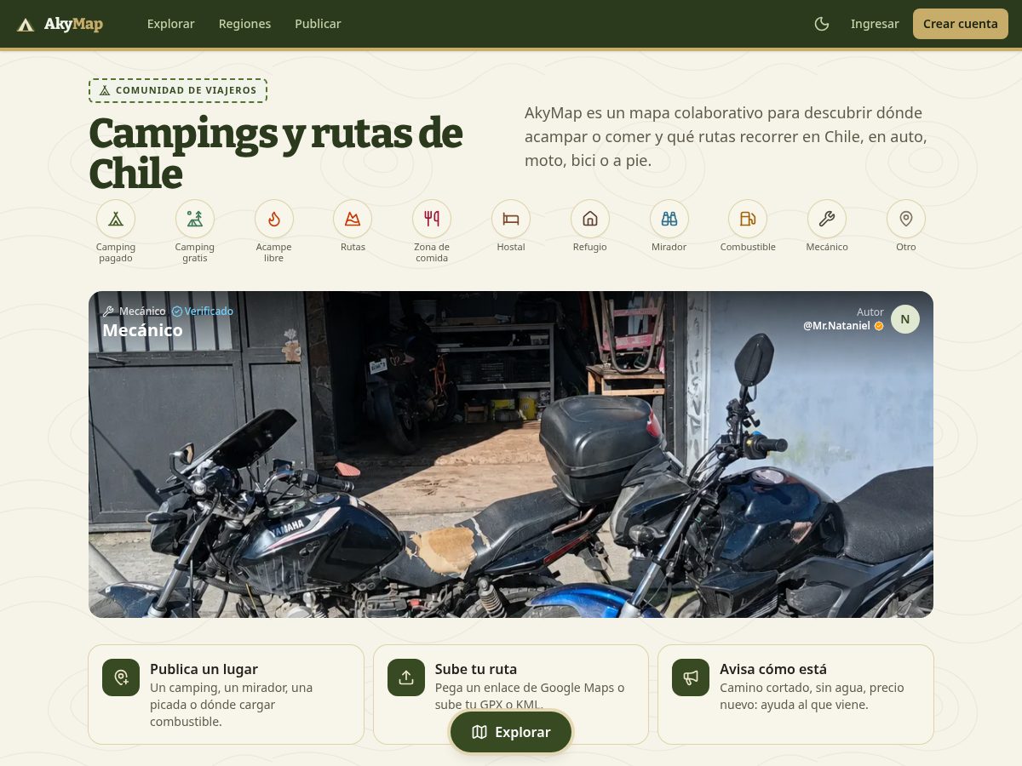
Task: Click the Avisa cómo está megaphone icon
Action: pyautogui.click(x=691, y=677)
